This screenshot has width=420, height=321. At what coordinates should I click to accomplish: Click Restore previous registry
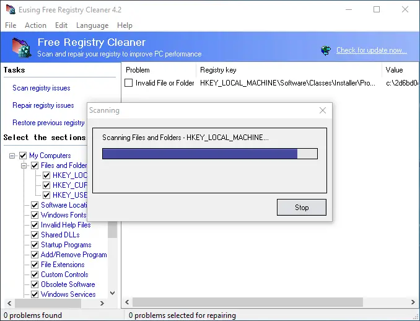pos(49,123)
